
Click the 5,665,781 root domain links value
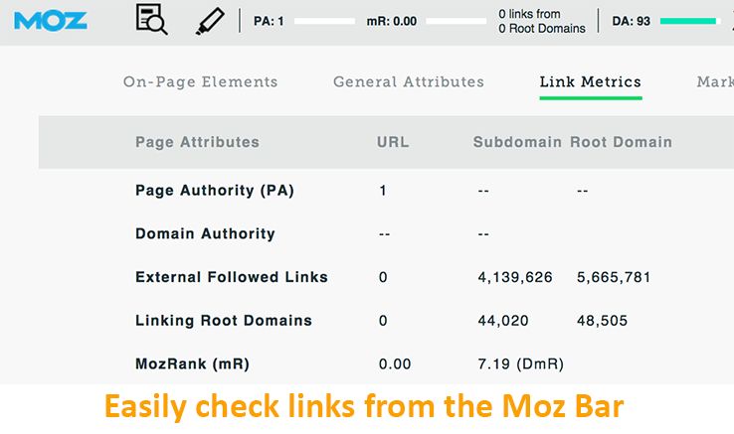click(x=614, y=277)
